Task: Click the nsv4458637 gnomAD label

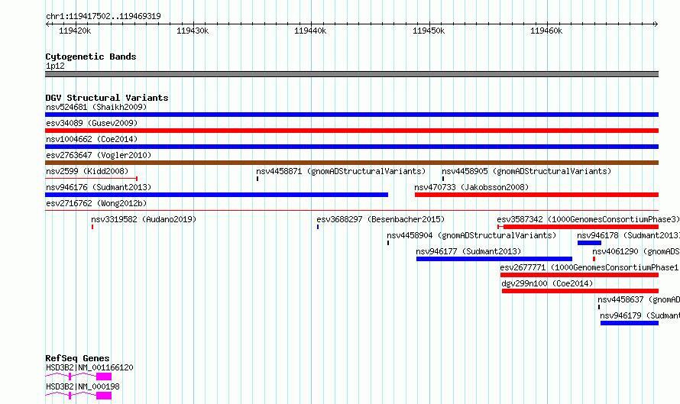Action: point(639,299)
